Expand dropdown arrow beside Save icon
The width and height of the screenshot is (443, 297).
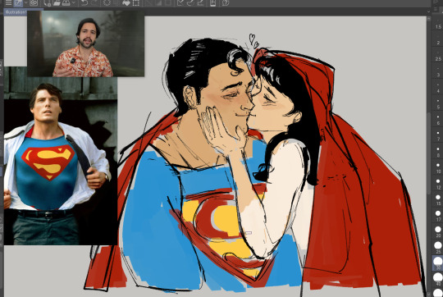(x=74, y=2)
